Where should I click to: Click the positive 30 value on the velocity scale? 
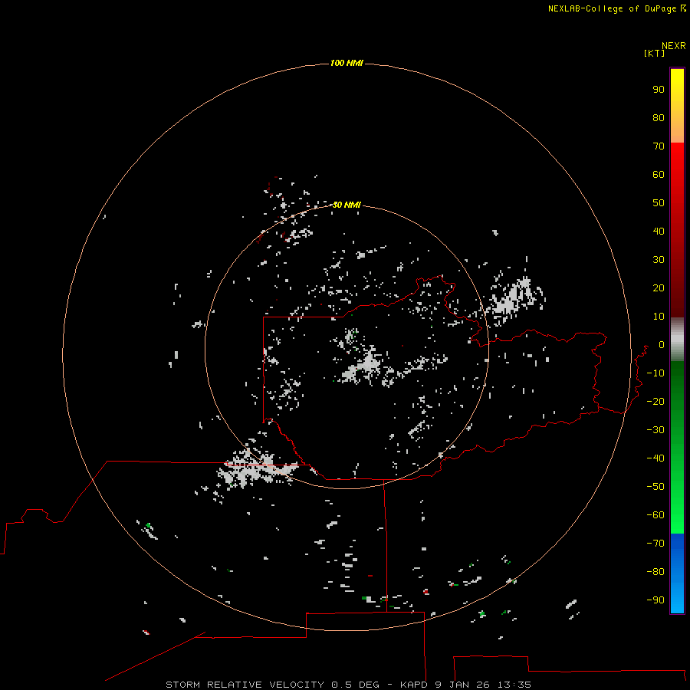(x=659, y=260)
